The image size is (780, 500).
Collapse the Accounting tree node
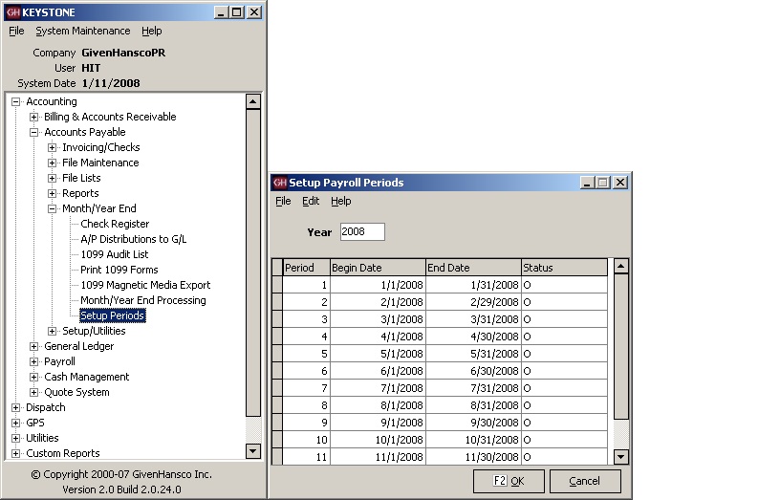pos(15,101)
